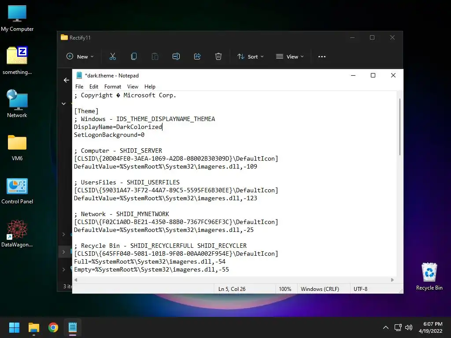Click the Paste icon in Explorer toolbar
The width and height of the screenshot is (451, 338).
coord(155,57)
